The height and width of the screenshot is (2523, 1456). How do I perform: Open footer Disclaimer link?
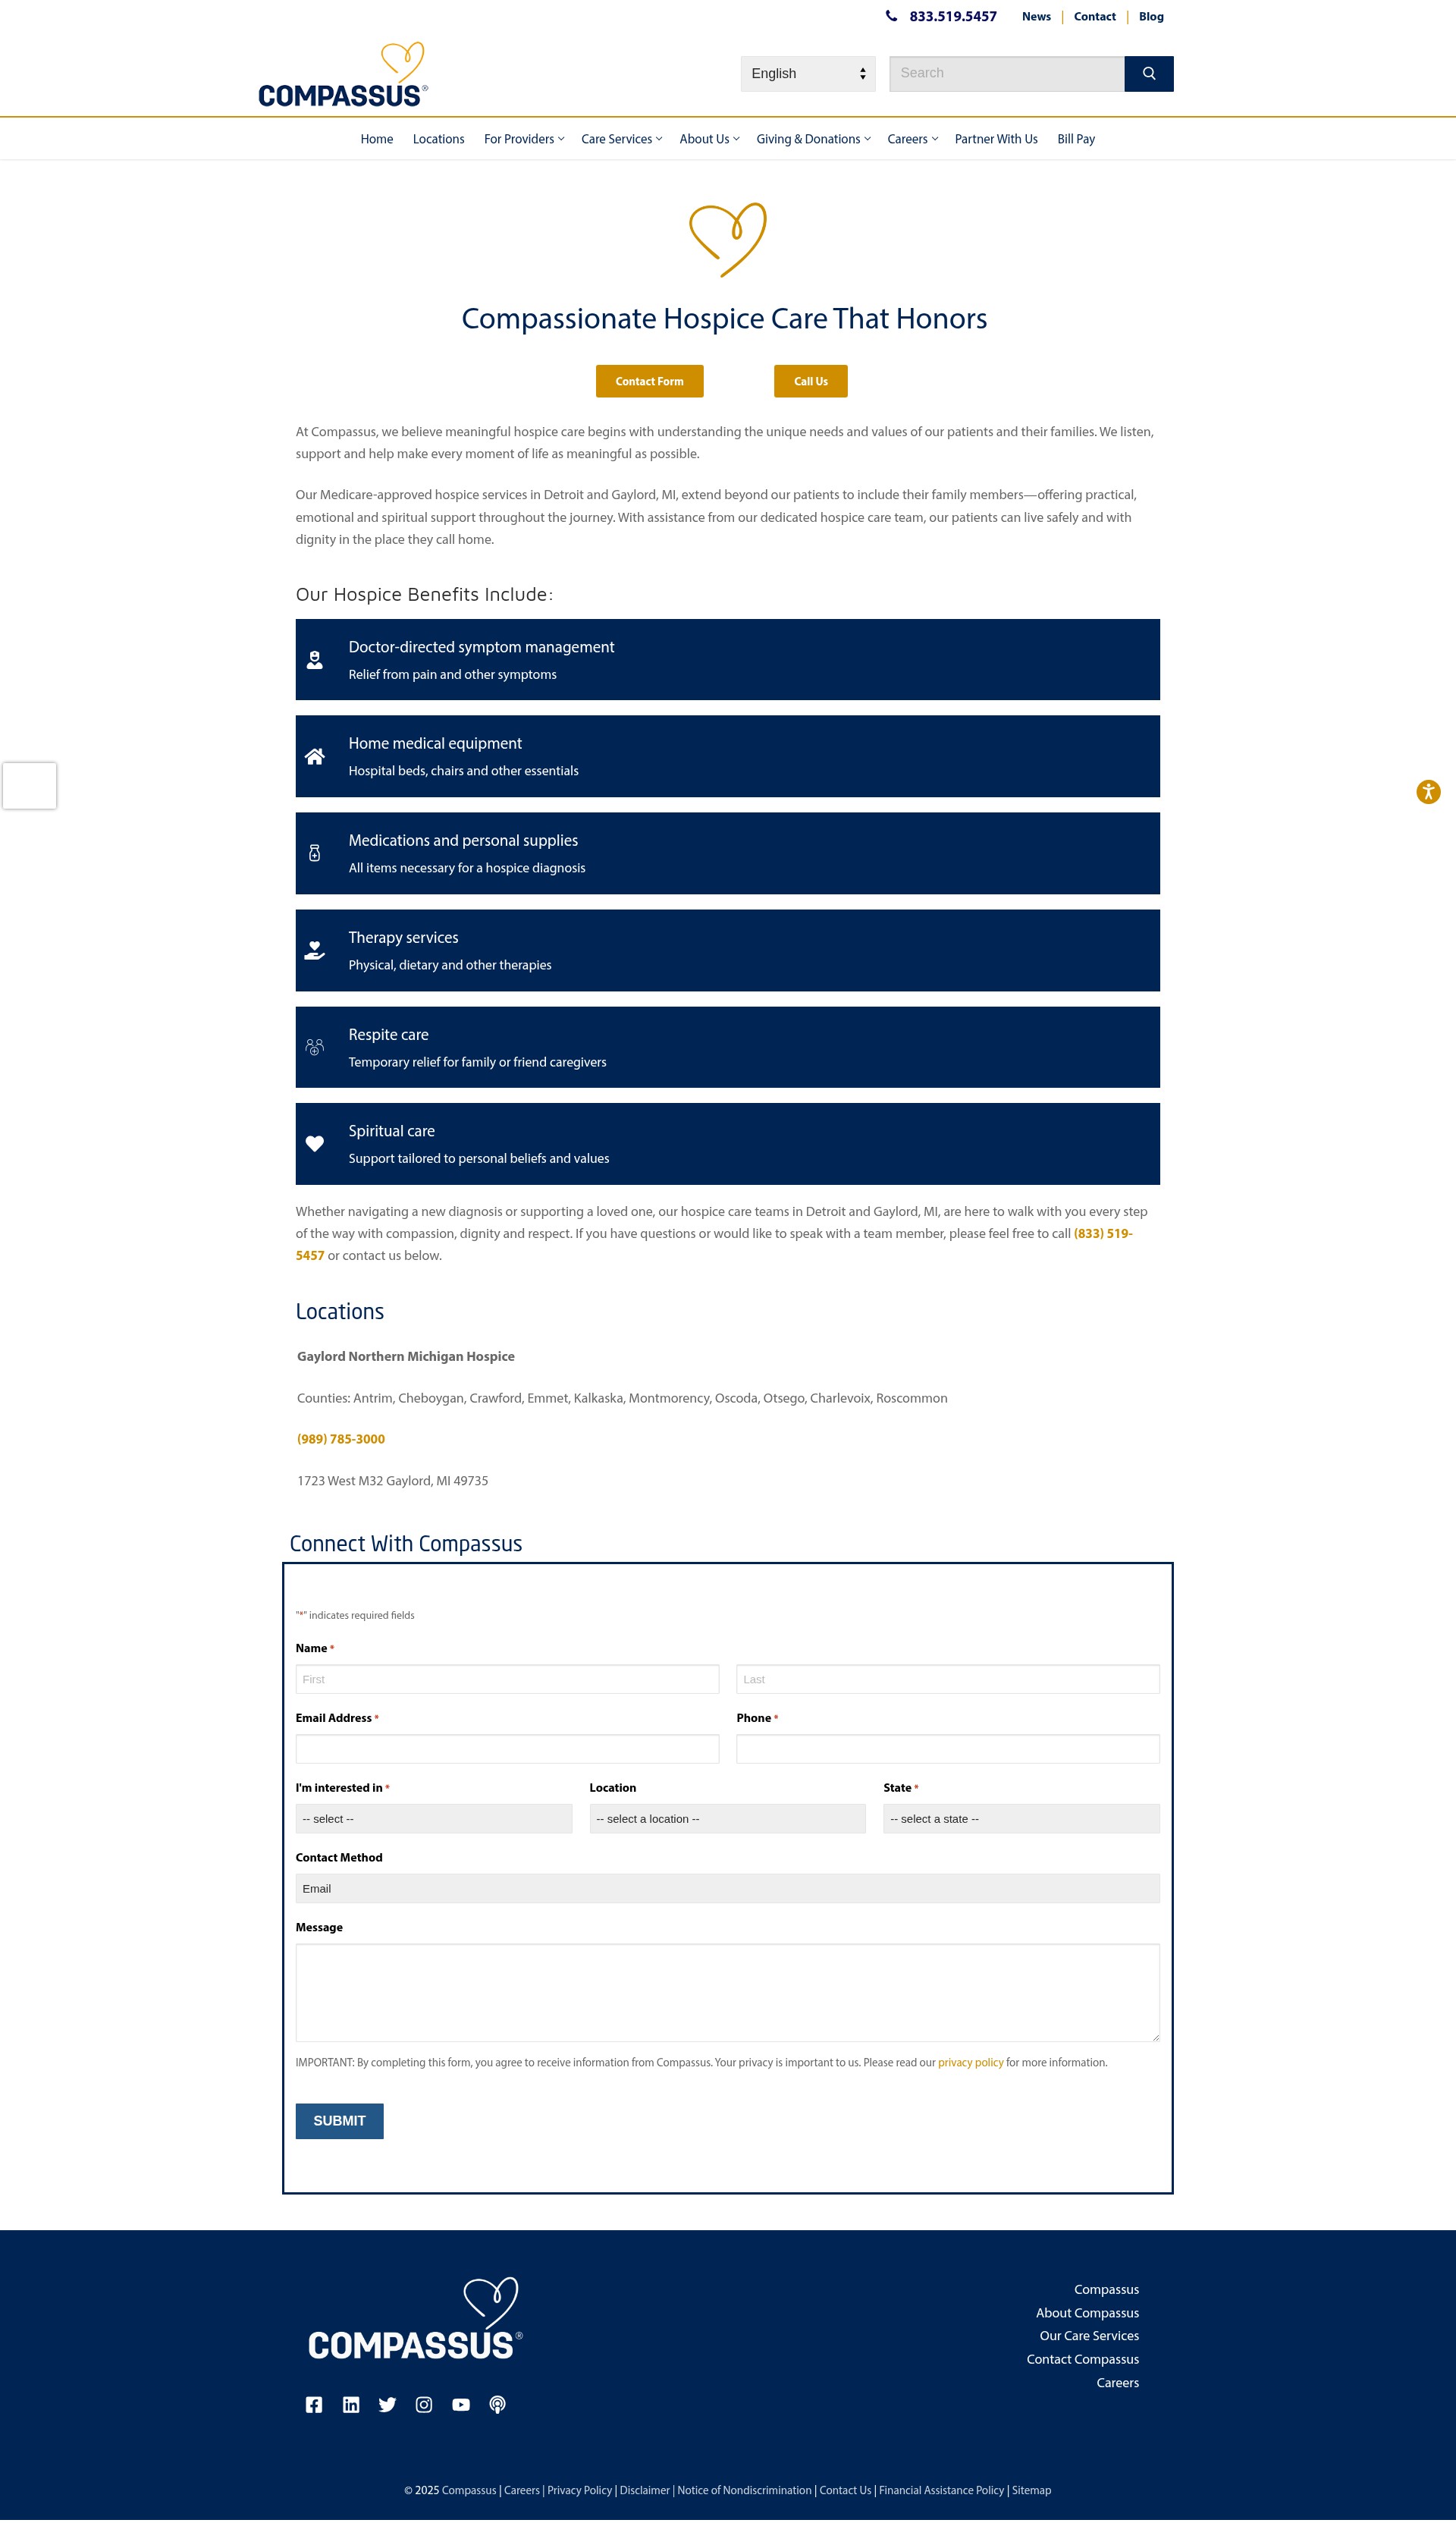(x=644, y=2490)
